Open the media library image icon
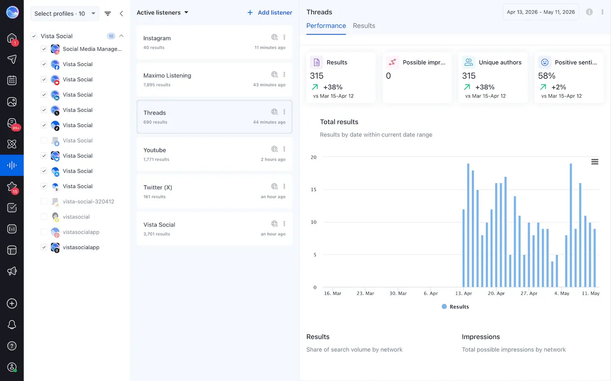The width and height of the screenshot is (611, 381). (12, 101)
